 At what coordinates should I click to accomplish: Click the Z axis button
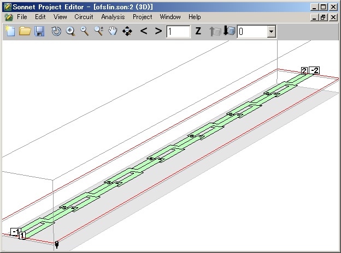click(198, 31)
